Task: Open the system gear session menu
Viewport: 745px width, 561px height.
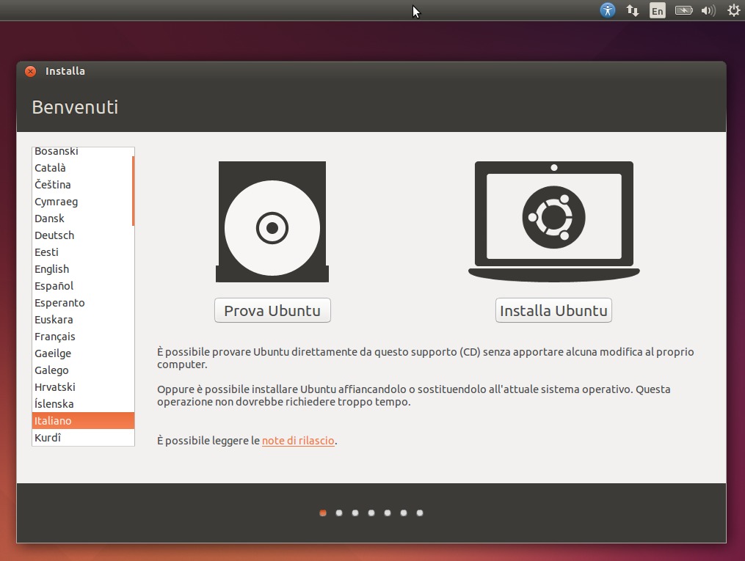Action: click(x=733, y=10)
